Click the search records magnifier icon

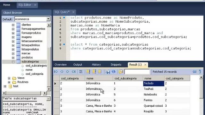(121, 72)
